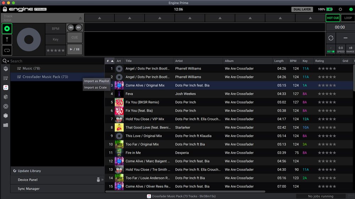Image resolution: width=355 pixels, height=199 pixels.
Task: Open the iTunes library source icon
Action: 6,87
